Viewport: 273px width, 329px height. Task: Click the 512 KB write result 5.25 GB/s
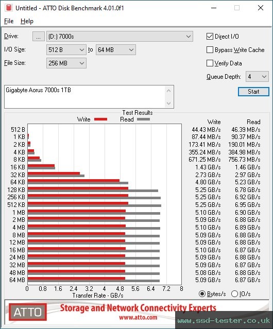tap(208, 205)
